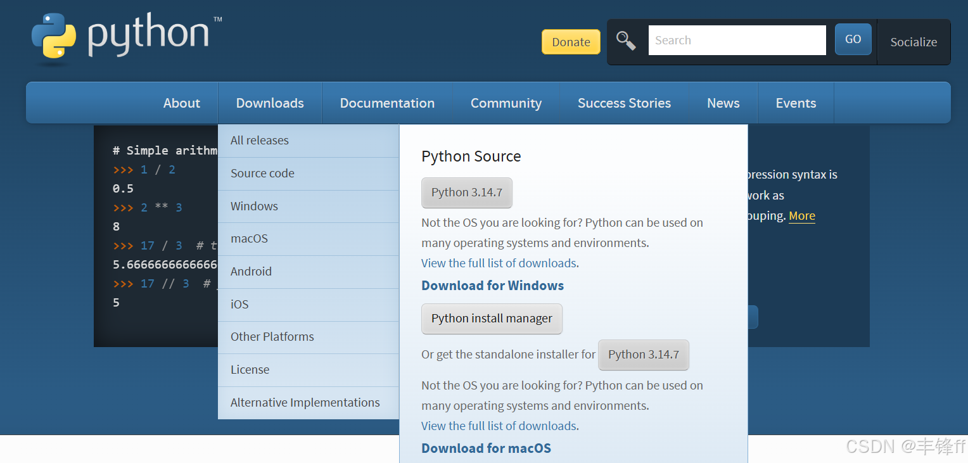Screen dimensions: 968x463
Task: Select Windows in Downloads submenu
Action: (309, 206)
